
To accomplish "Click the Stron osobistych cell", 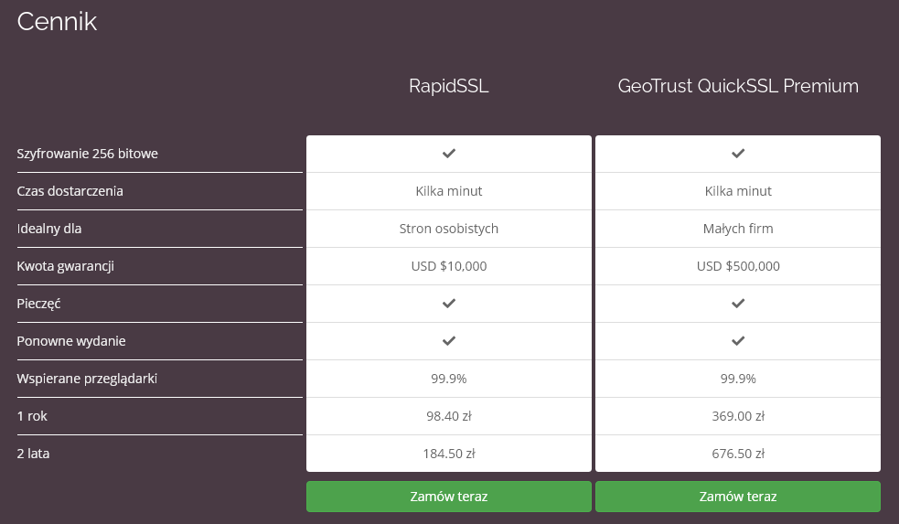I will tap(449, 229).
